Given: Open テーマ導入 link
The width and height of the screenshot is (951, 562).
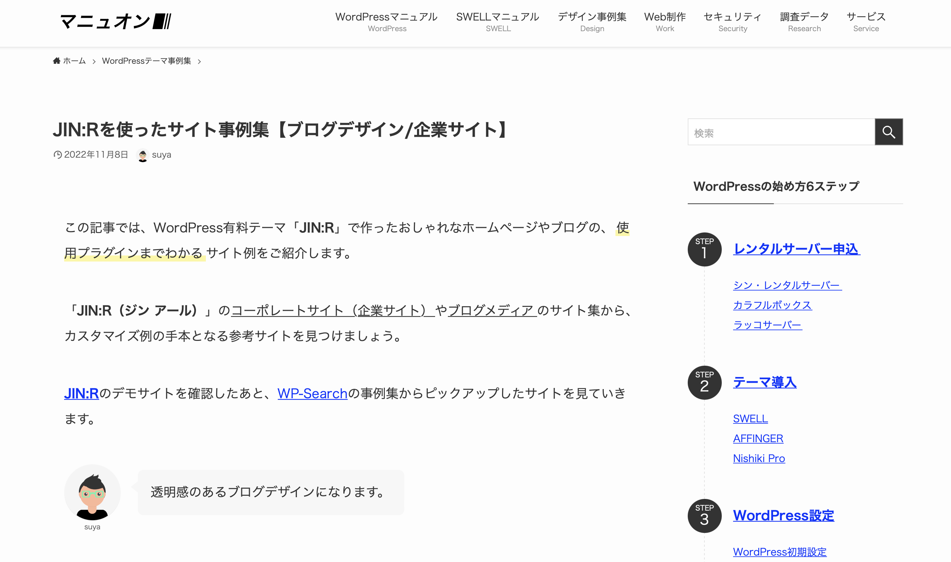Looking at the screenshot, I should pos(765,382).
